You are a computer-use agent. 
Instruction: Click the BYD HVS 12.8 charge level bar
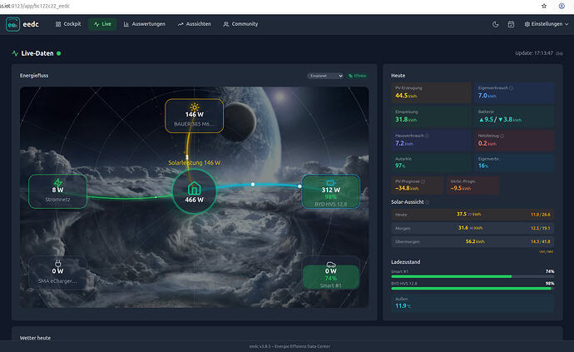(473, 289)
